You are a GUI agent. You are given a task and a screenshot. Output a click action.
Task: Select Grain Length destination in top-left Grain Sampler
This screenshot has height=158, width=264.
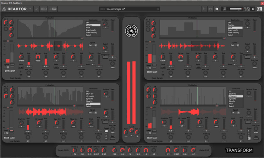pos(93,30)
